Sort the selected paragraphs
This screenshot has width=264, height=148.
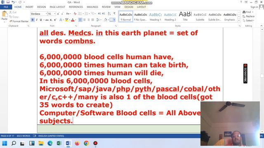[109, 14]
